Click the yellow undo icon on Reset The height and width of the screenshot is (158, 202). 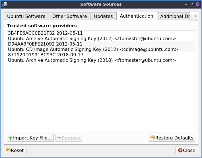[8, 150]
